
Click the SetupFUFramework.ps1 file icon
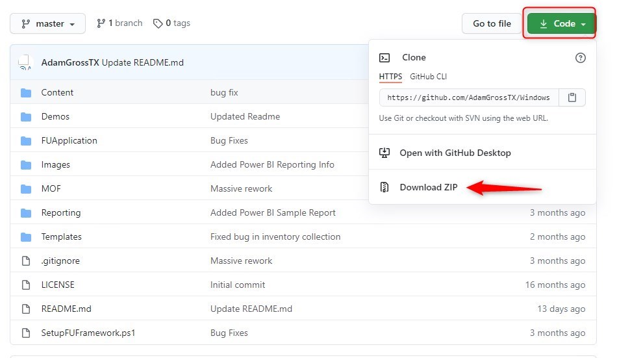(x=26, y=333)
